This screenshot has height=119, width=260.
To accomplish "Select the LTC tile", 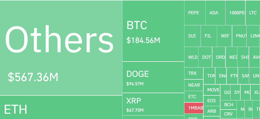I will coord(253,13).
